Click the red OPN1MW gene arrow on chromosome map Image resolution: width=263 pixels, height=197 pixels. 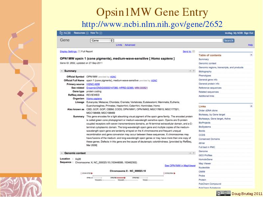tap(121, 178)
